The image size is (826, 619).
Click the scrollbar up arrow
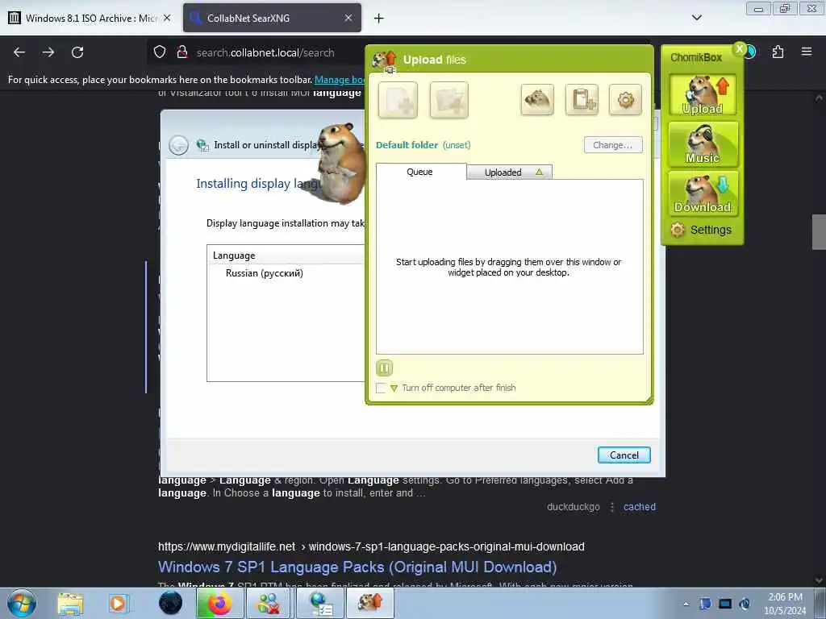tap(819, 98)
